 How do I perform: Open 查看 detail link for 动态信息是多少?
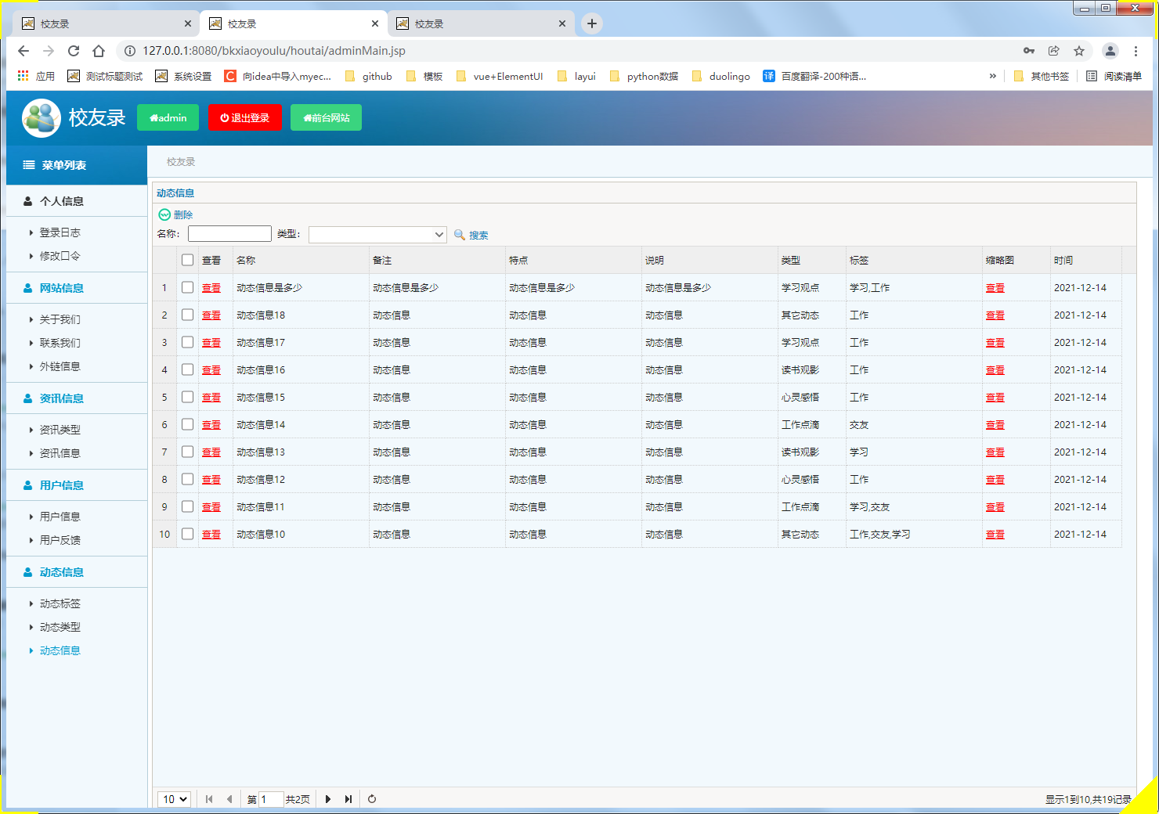coord(211,288)
